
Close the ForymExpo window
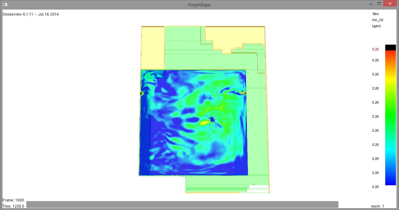[390, 4]
